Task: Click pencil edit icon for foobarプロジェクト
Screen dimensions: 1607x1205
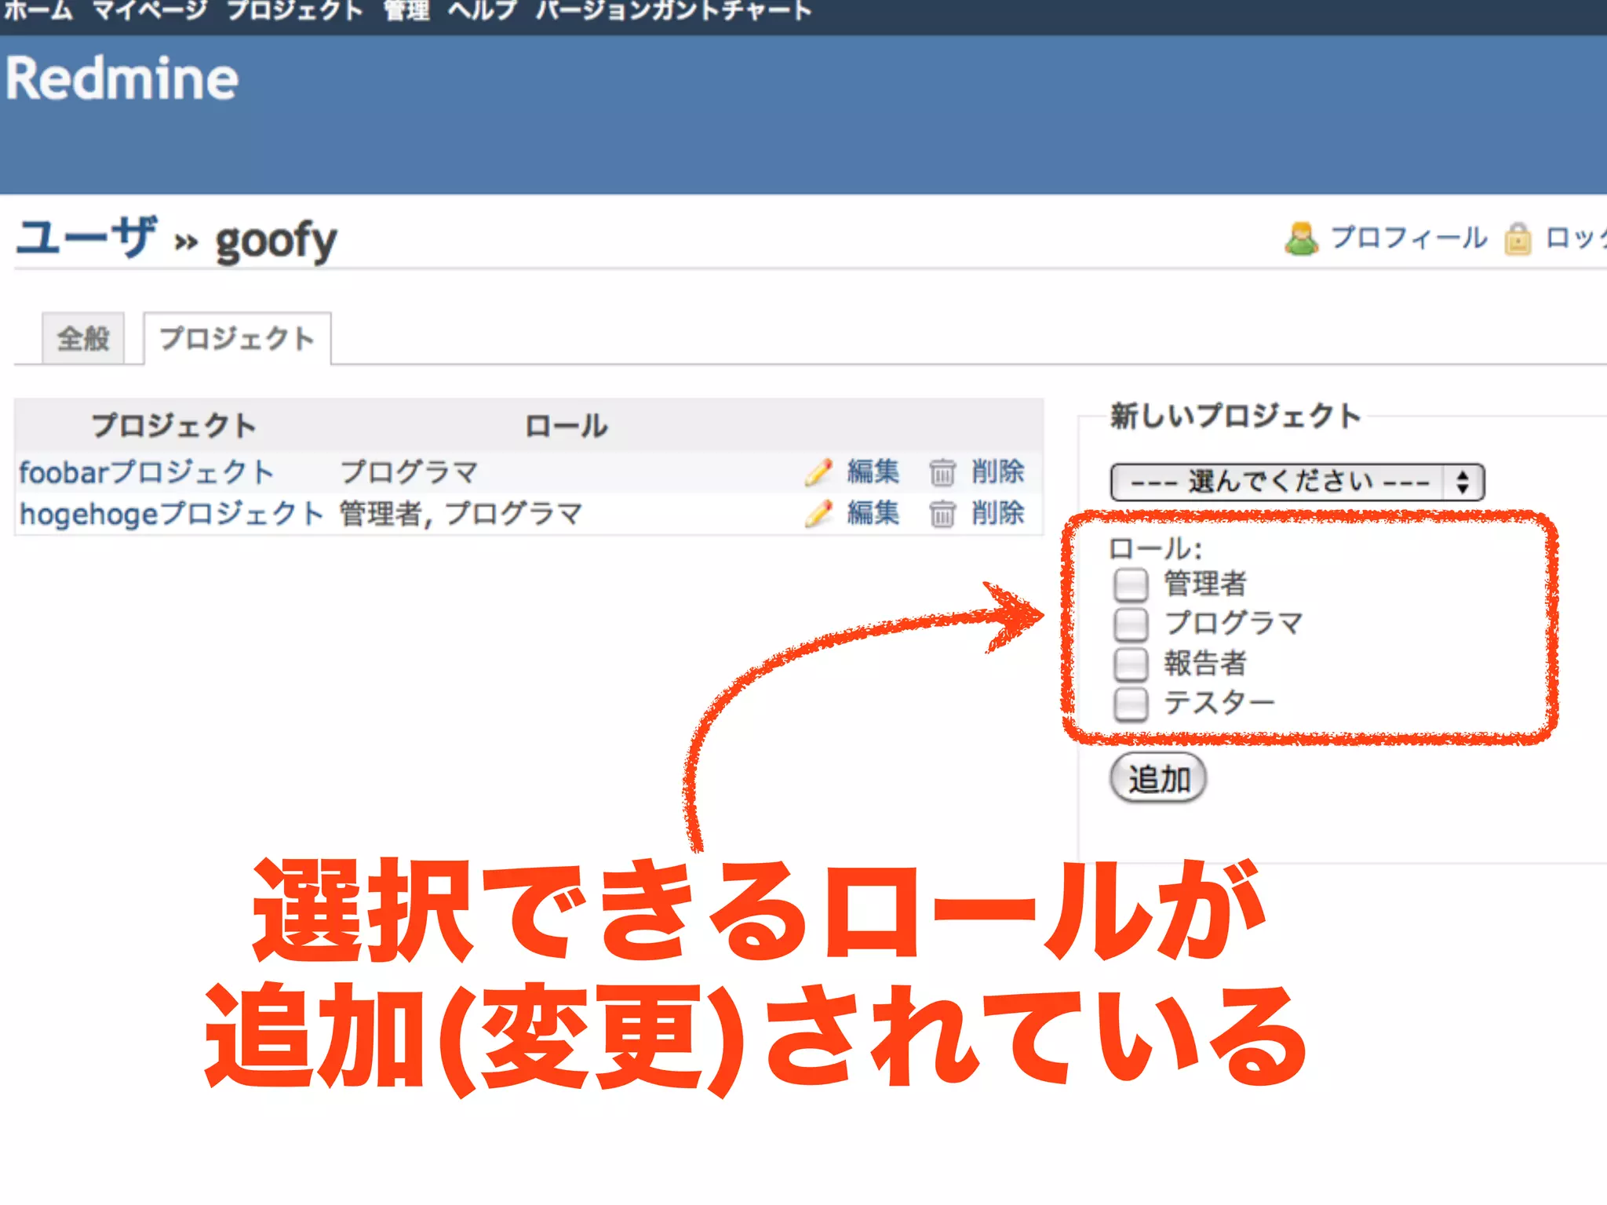Action: coord(818,471)
